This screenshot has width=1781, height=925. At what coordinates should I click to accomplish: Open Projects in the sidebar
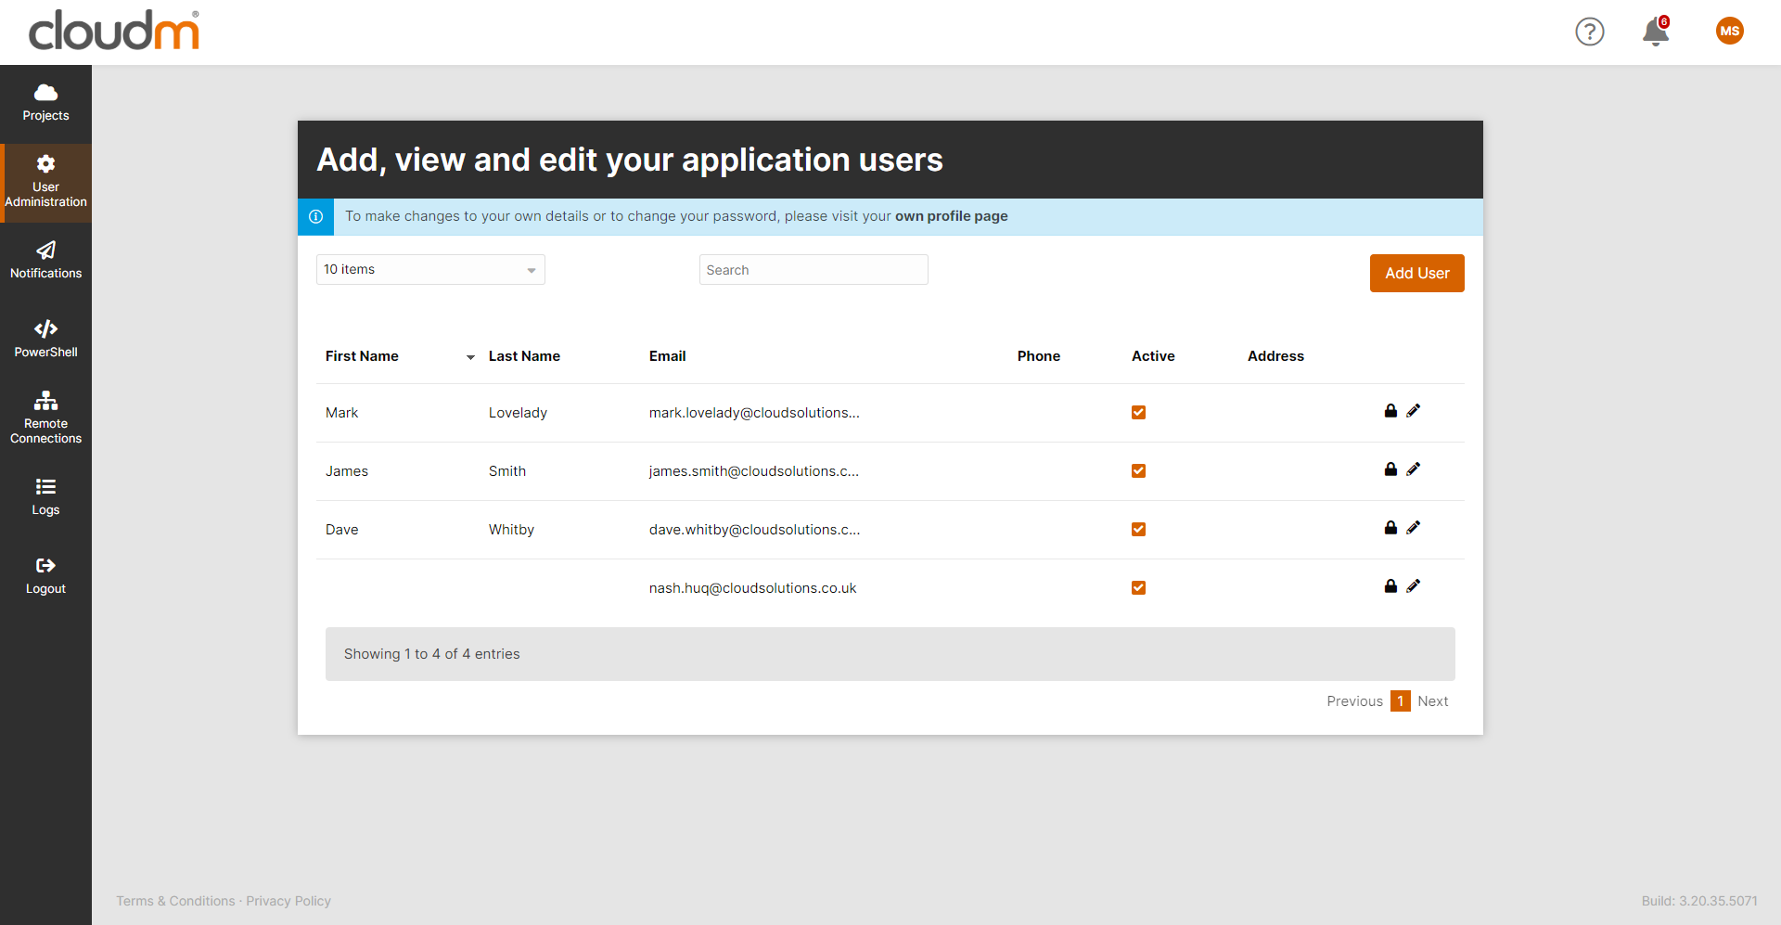coord(45,103)
